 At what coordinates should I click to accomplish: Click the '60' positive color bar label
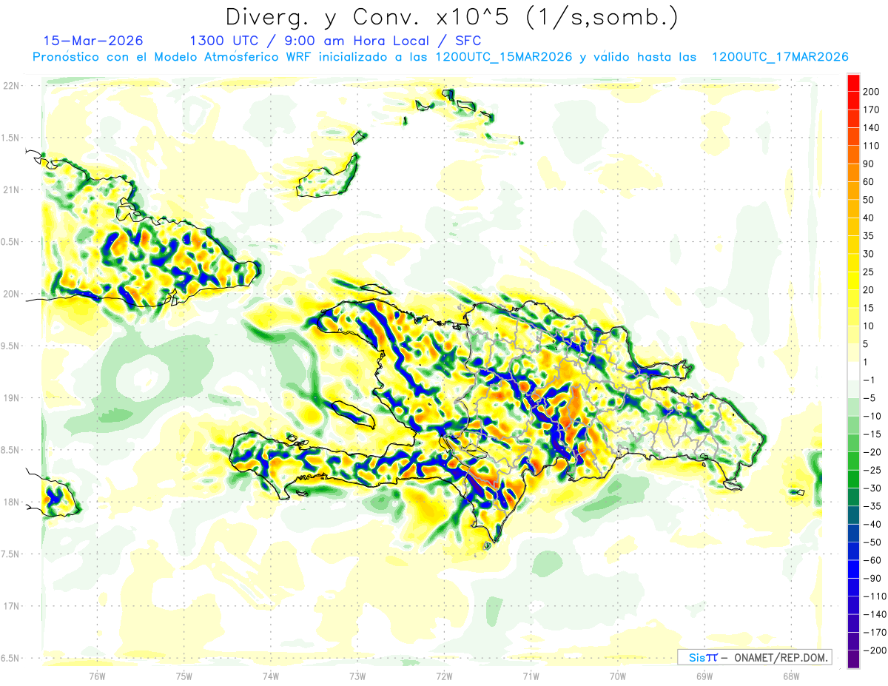869,182
